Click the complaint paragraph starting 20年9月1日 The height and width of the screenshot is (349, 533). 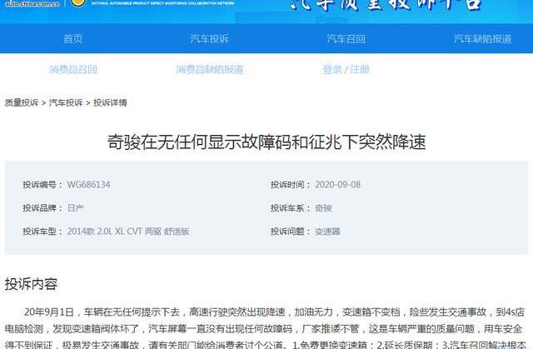[x=266, y=329]
